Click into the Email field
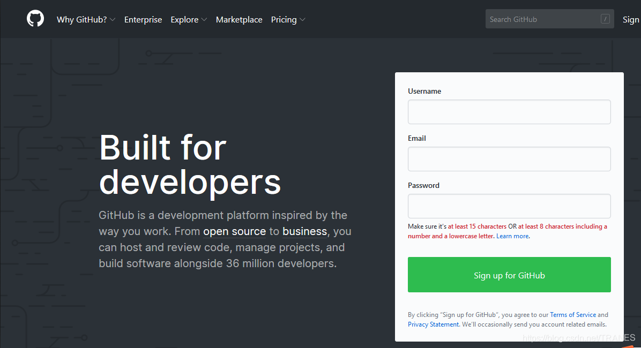 click(509, 159)
